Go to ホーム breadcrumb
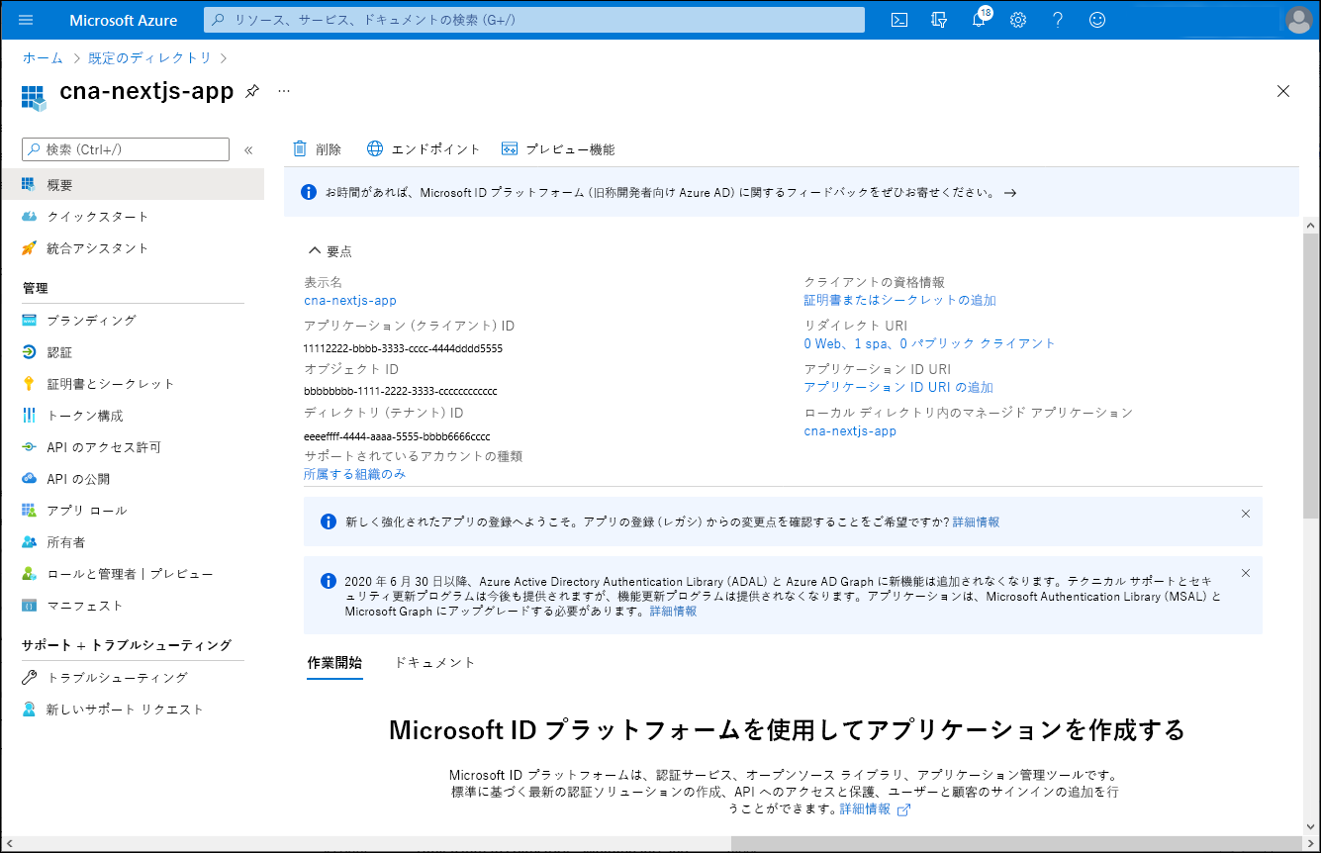Viewport: 1321px width, 853px height. 43,58
